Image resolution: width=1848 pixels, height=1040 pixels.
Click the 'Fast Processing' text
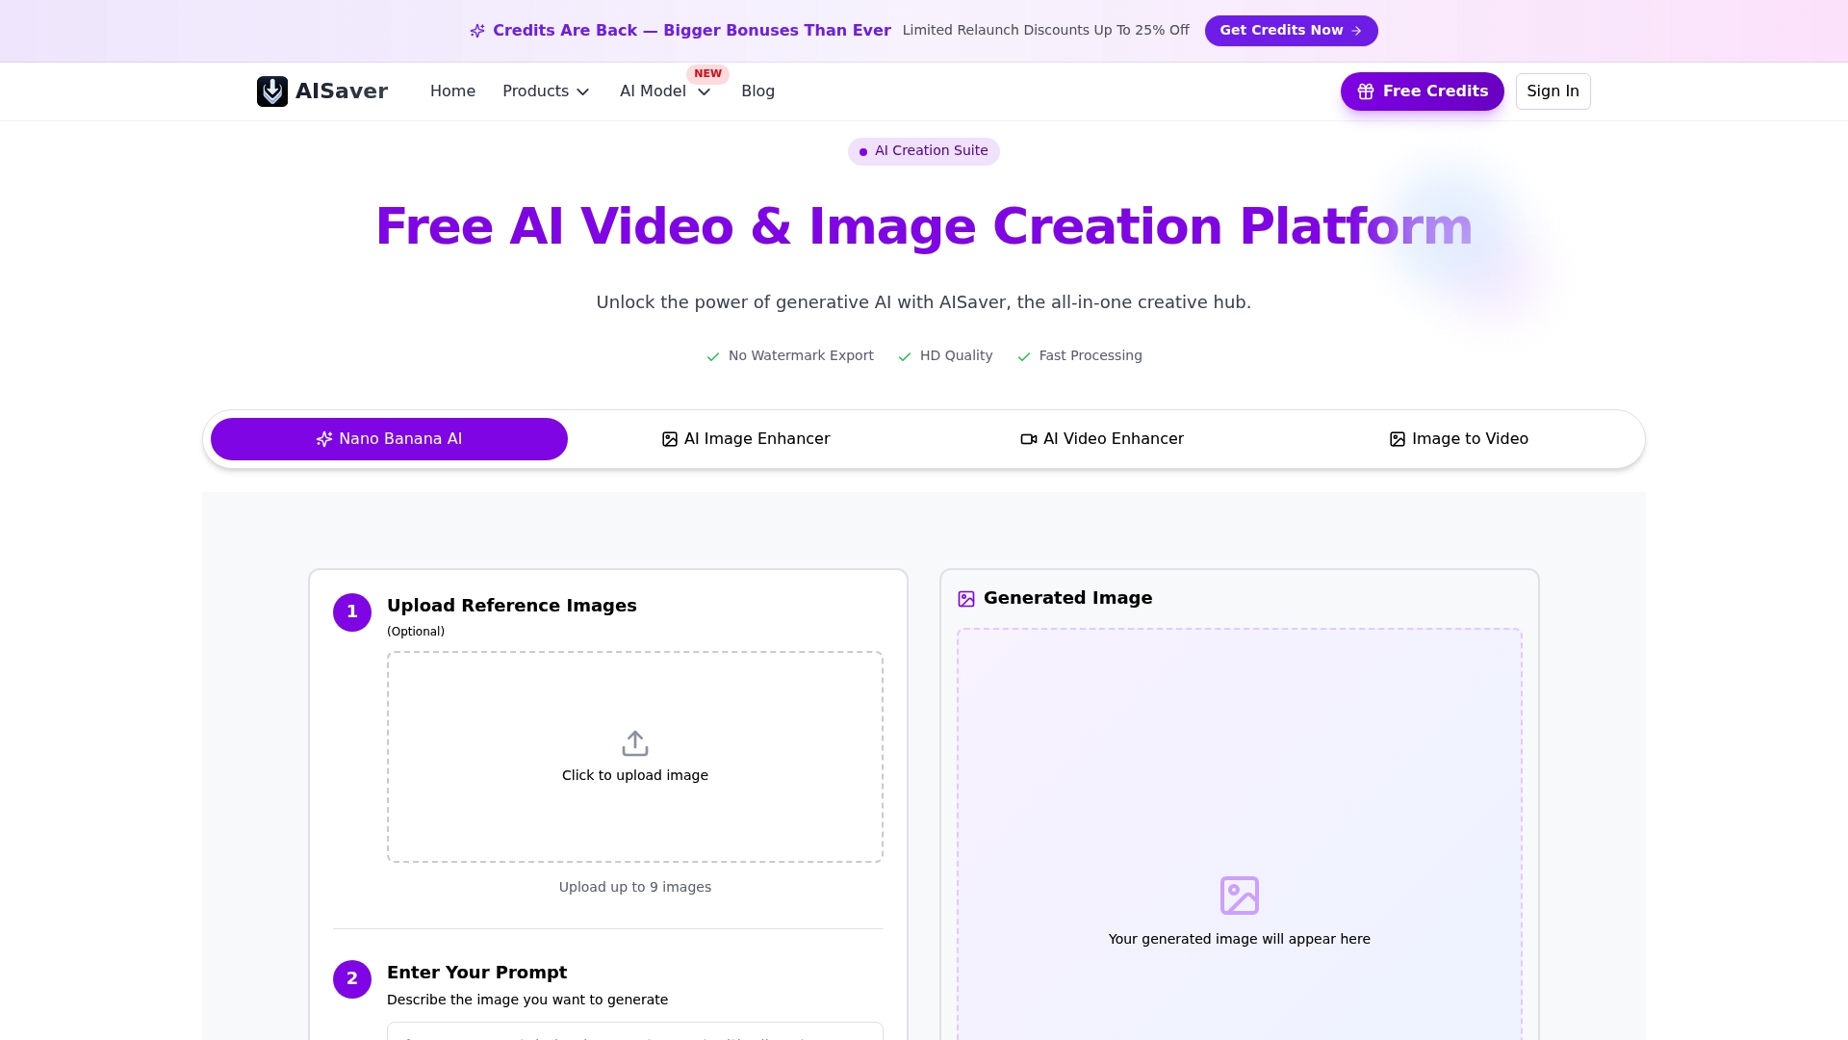(1091, 356)
